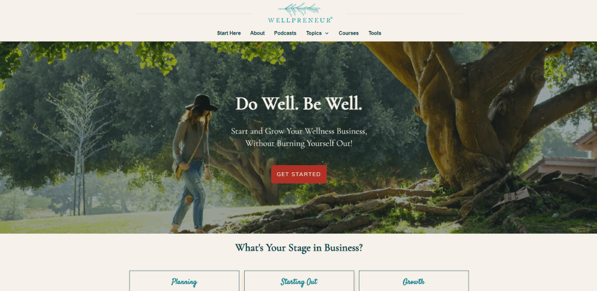Choose the Growth stage card
Viewport: 597px width, 291px height.
pos(414,281)
